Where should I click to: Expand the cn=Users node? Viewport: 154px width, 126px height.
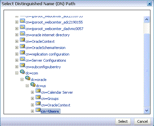pyautogui.click(x=32, y=111)
